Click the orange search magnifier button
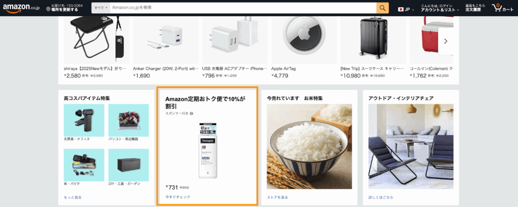This screenshot has height=207, width=518. tap(382, 8)
